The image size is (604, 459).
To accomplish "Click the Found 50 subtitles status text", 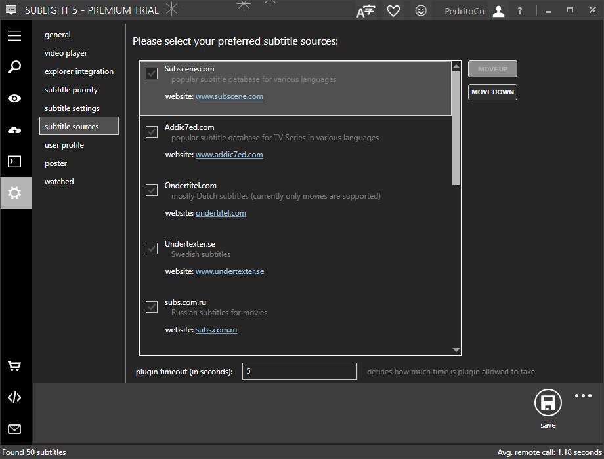I will click(34, 452).
